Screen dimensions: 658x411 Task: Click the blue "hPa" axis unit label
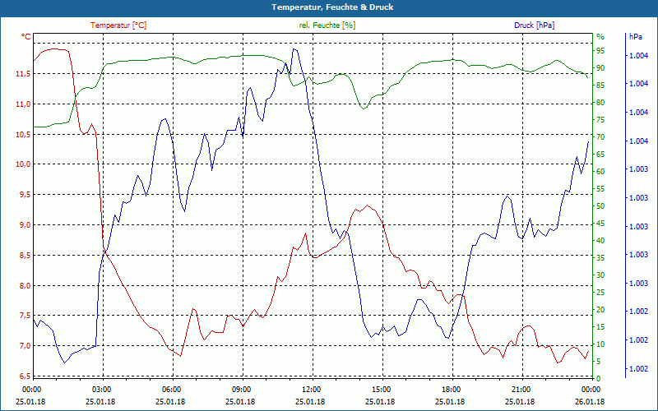(x=635, y=36)
